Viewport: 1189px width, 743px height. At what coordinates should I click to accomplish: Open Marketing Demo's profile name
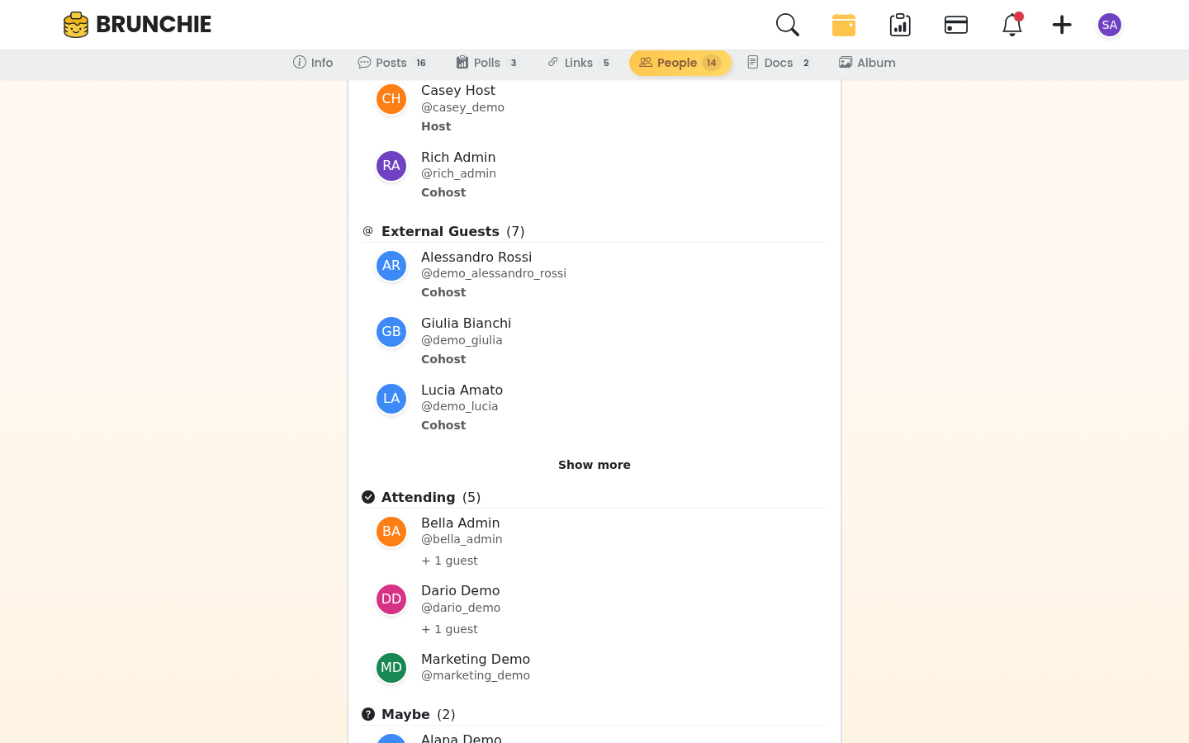[476, 659]
